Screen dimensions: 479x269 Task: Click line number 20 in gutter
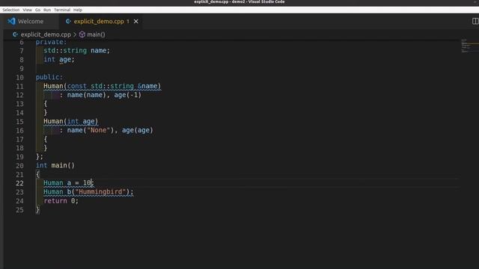19,166
